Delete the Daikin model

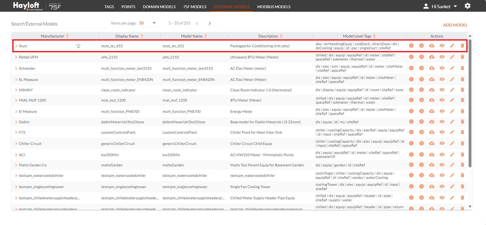pyautogui.click(x=462, y=122)
